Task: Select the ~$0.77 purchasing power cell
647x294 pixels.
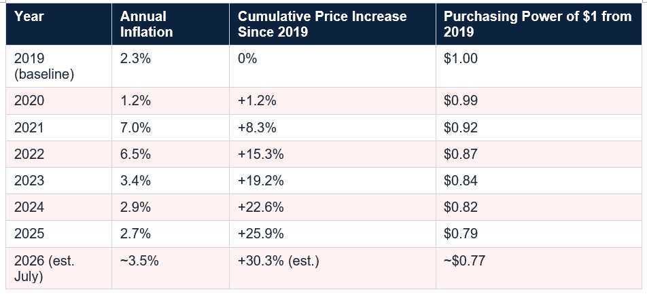Action: pyautogui.click(x=538, y=268)
